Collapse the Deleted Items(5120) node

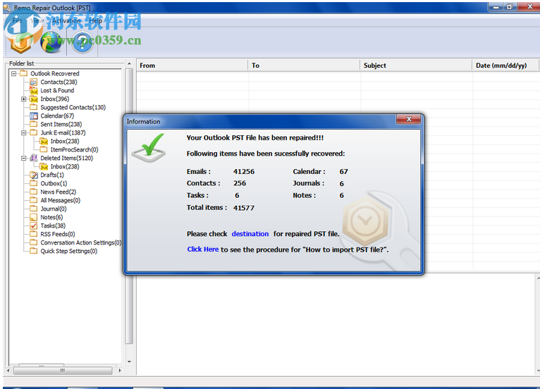pyautogui.click(x=24, y=159)
